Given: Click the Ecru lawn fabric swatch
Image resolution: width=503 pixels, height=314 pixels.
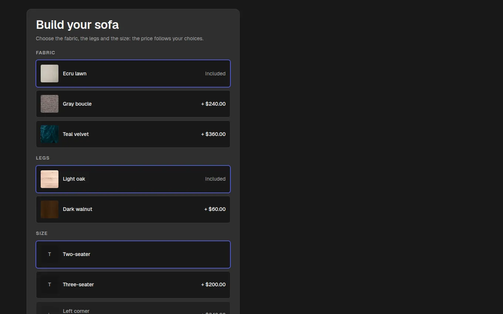Looking at the screenshot, I should [50, 74].
